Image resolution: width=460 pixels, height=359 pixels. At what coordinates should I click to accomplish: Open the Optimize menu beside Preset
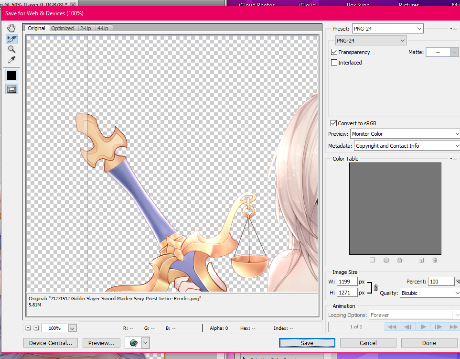click(453, 29)
